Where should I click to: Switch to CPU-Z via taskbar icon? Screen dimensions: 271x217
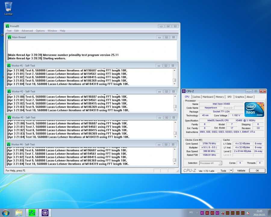(x=45, y=213)
